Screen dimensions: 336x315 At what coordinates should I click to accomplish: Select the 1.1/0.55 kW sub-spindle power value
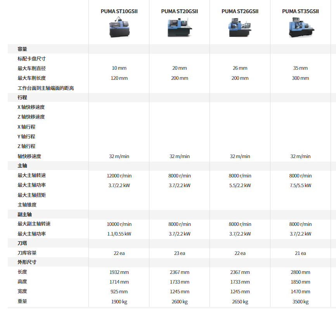[119, 234]
